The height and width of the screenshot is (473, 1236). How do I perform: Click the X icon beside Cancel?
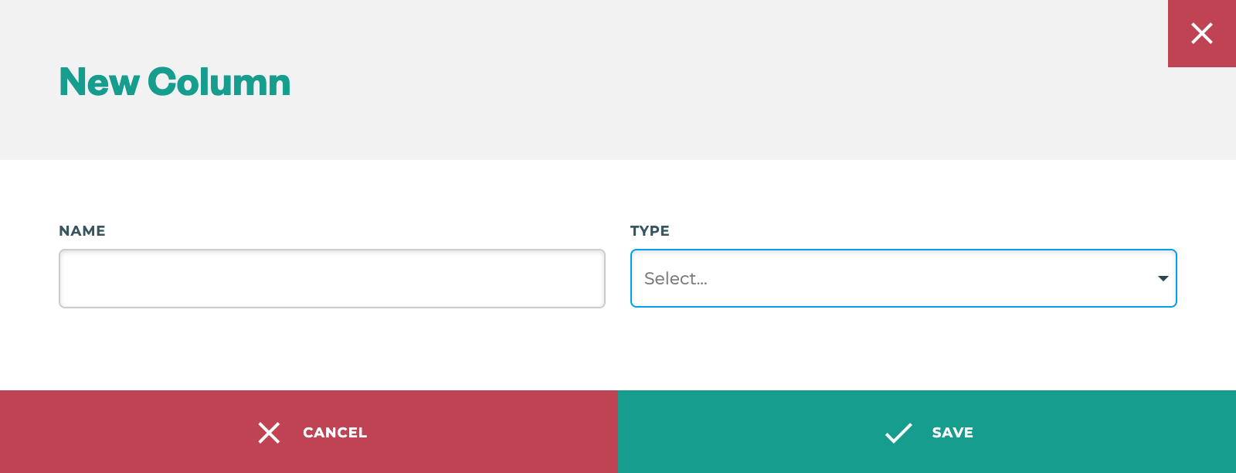pyautogui.click(x=269, y=433)
